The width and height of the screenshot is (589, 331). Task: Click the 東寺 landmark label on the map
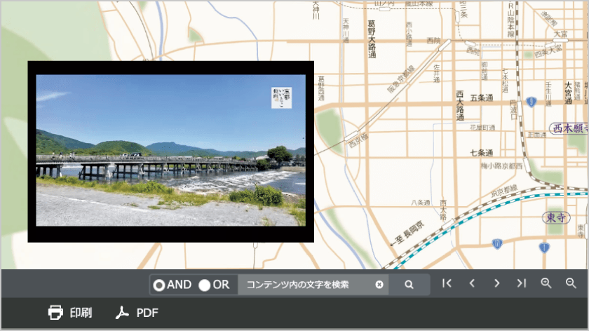coord(556,218)
